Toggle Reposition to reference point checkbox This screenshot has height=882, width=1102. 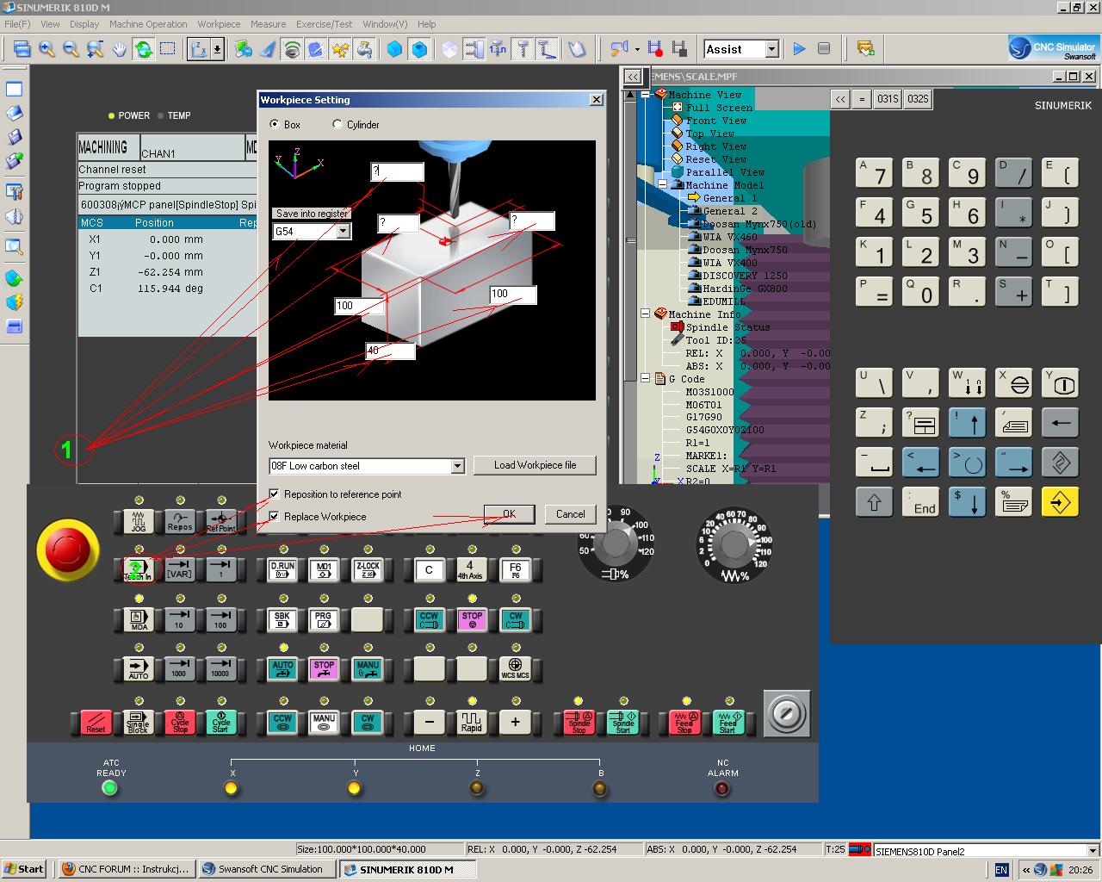coord(274,494)
